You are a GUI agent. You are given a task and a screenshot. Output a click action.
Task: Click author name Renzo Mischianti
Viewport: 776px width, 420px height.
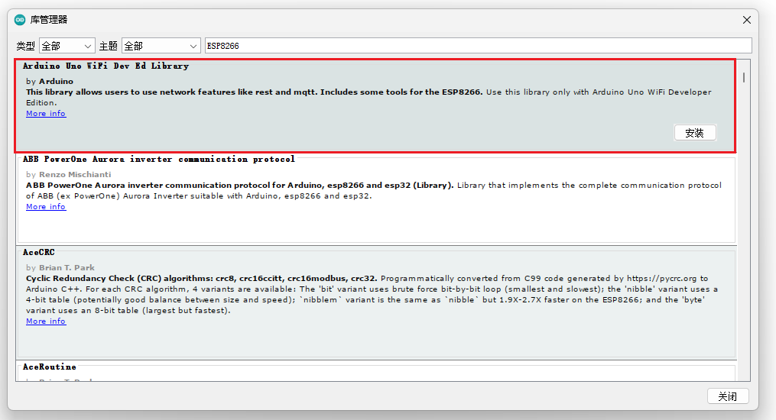[75, 174]
